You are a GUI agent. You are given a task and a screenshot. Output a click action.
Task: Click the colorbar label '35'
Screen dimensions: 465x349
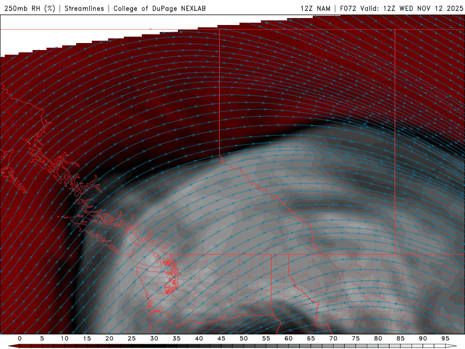coord(177,339)
